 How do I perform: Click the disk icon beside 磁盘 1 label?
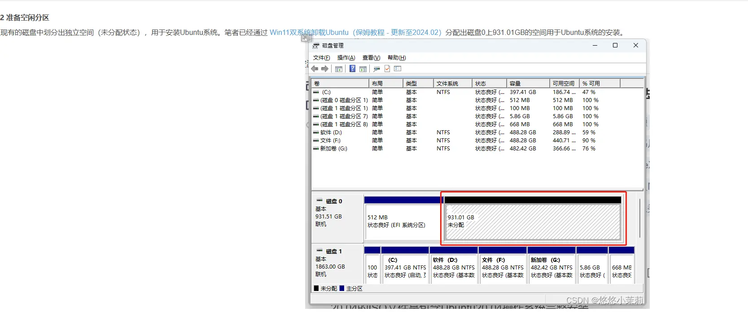click(319, 251)
